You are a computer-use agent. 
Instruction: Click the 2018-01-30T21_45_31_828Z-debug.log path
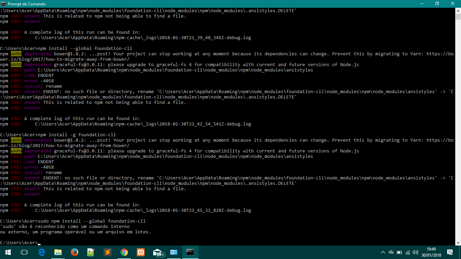[x=143, y=210]
